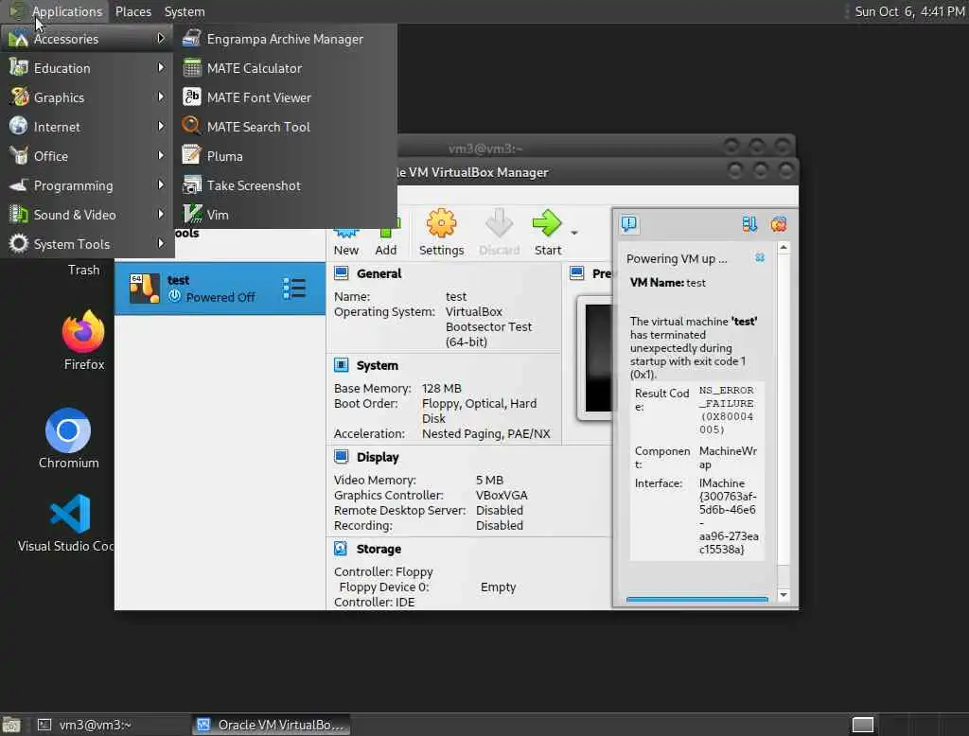
Task: Open the System menu in top panel
Action: (185, 11)
